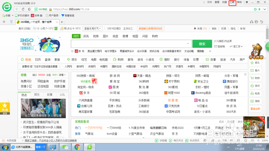Image resolution: width=269 pixels, height=151 pixels.
Task: Open 360 browser icon in taskbar
Action: [90, 147]
